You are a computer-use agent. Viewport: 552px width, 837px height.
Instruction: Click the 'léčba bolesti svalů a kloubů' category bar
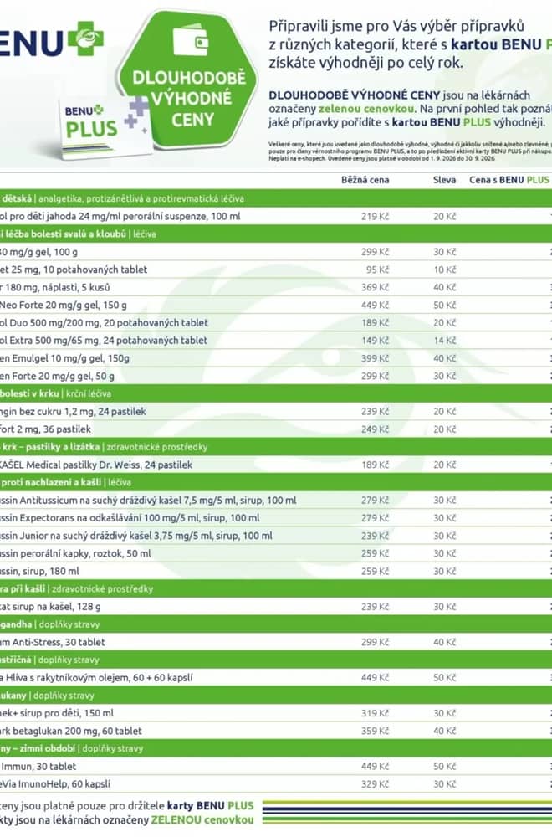pyautogui.click(x=276, y=234)
